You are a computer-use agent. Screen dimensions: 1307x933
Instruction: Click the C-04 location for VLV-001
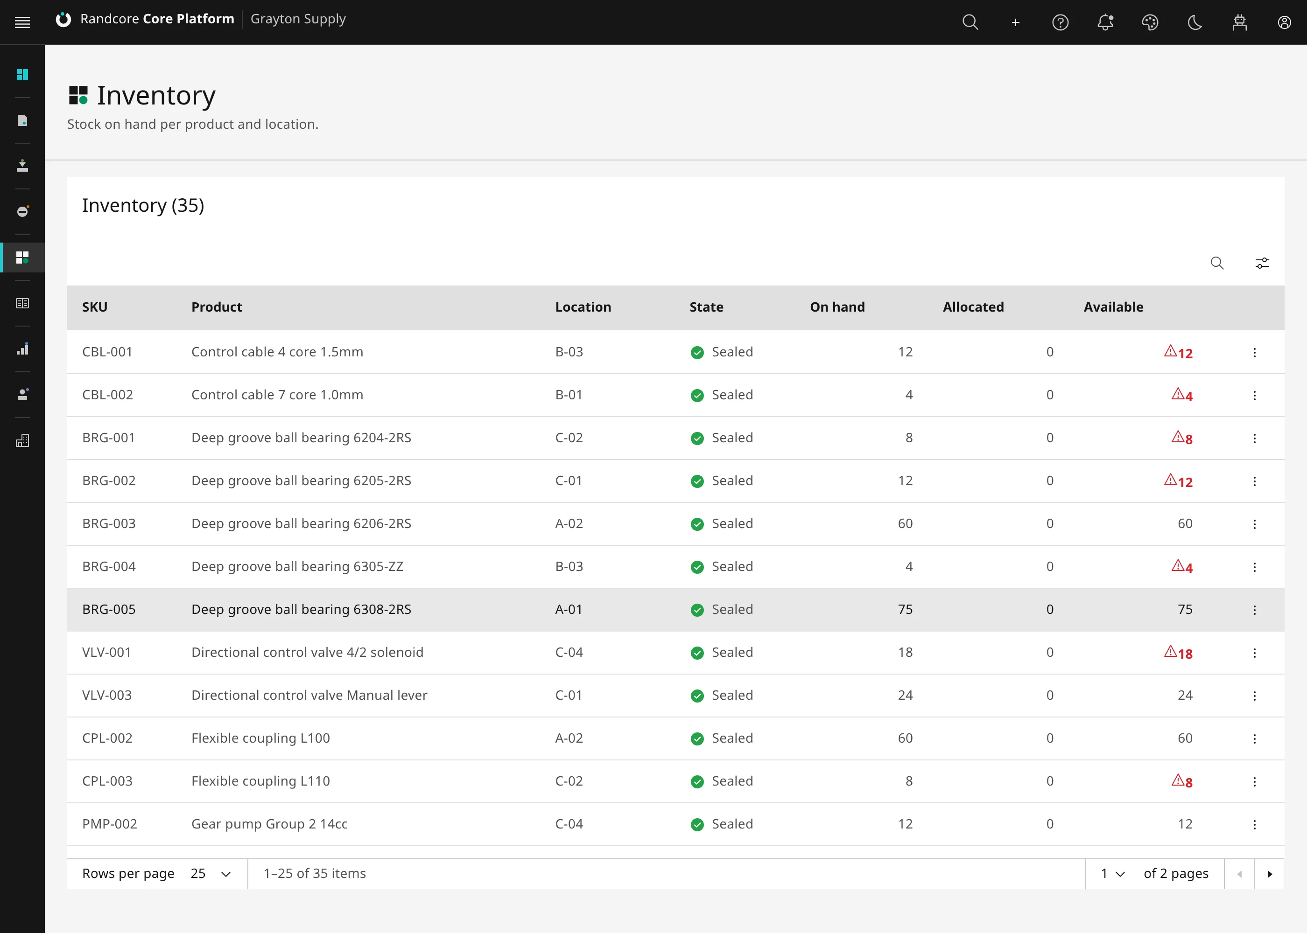(x=569, y=653)
